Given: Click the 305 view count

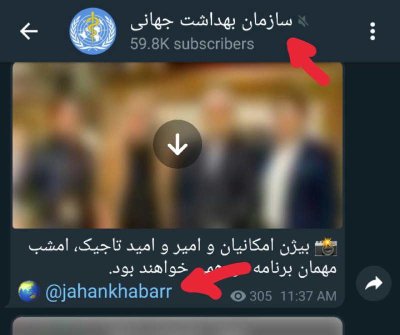Looking at the screenshot, I should 260,296.
